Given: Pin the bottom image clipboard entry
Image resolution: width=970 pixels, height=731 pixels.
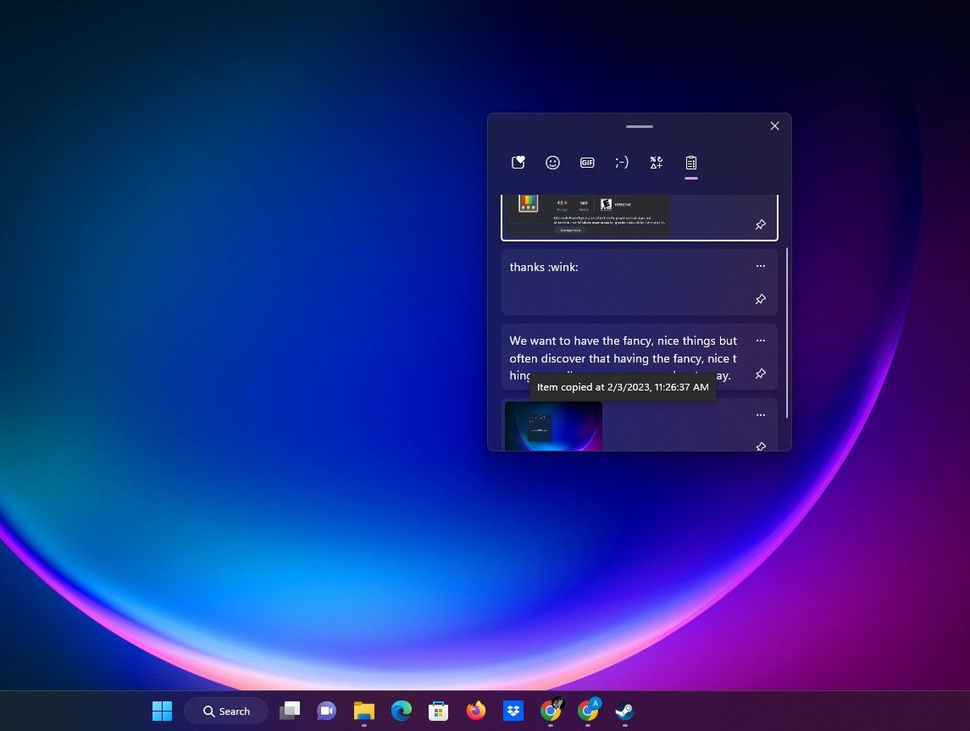Looking at the screenshot, I should (760, 447).
